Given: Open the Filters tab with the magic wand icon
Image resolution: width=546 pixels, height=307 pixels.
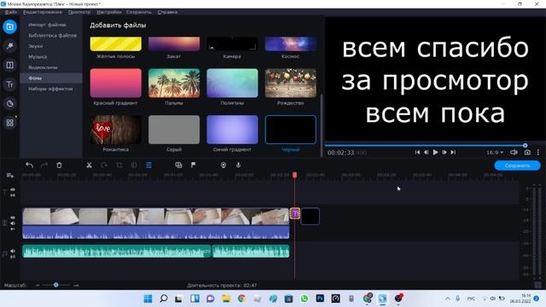Looking at the screenshot, I should 9,46.
